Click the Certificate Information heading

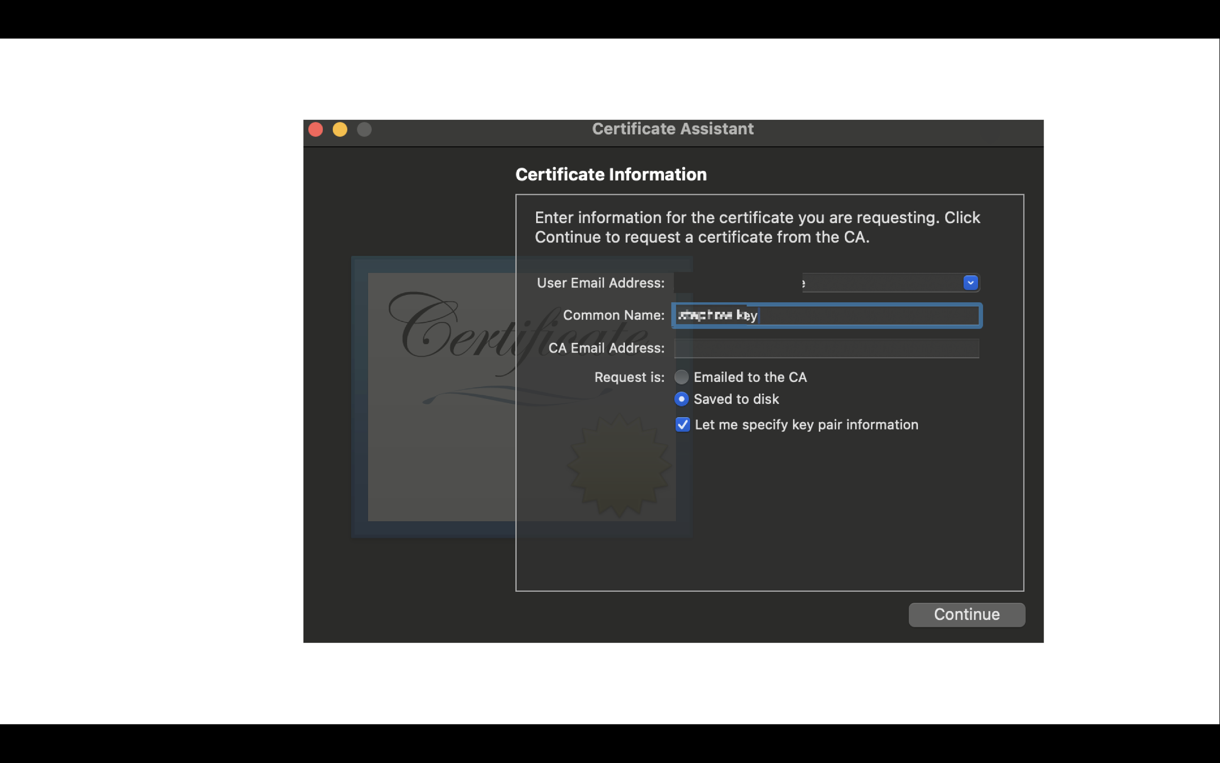pos(610,175)
